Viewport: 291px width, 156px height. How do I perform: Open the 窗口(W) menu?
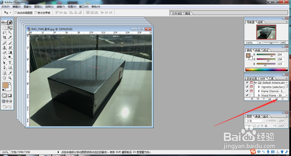(84, 7)
